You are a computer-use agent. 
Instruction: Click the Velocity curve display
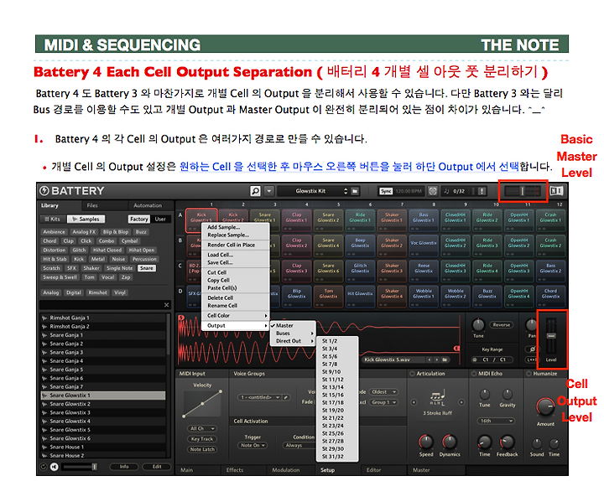click(x=203, y=405)
